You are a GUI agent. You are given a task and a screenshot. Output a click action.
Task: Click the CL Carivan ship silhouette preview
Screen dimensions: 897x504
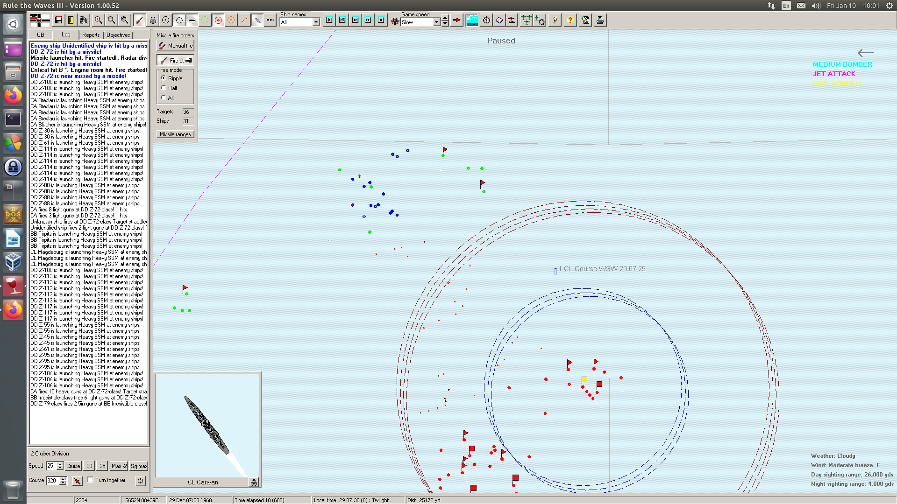[207, 426]
